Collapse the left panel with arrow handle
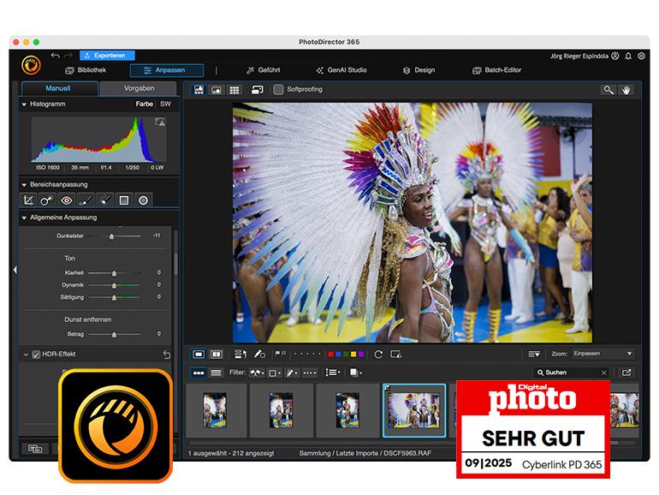 tap(15, 270)
